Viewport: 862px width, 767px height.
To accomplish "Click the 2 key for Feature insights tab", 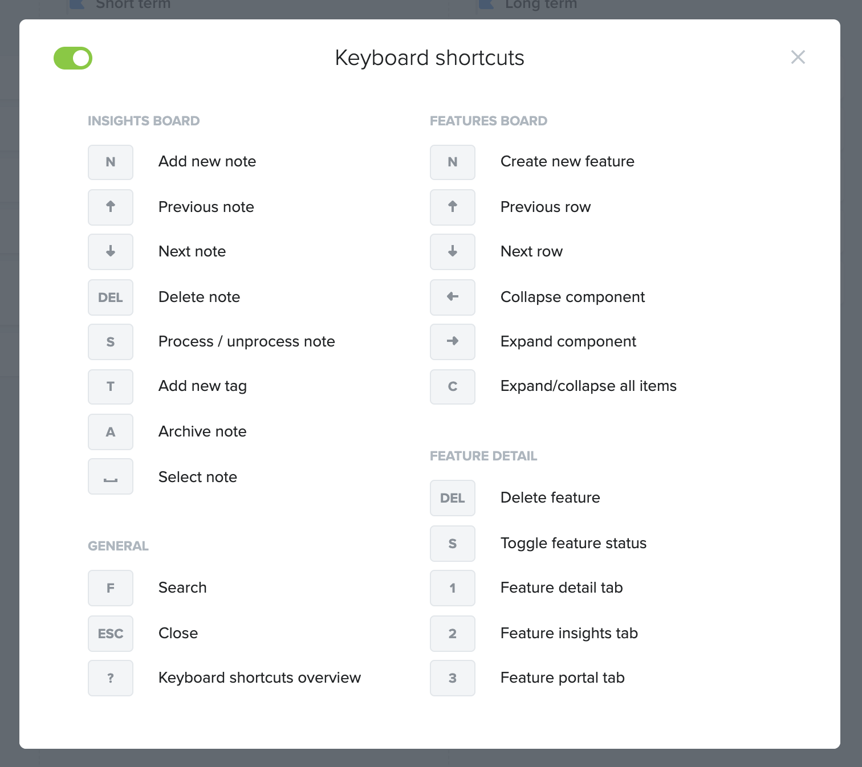I will pyautogui.click(x=453, y=634).
